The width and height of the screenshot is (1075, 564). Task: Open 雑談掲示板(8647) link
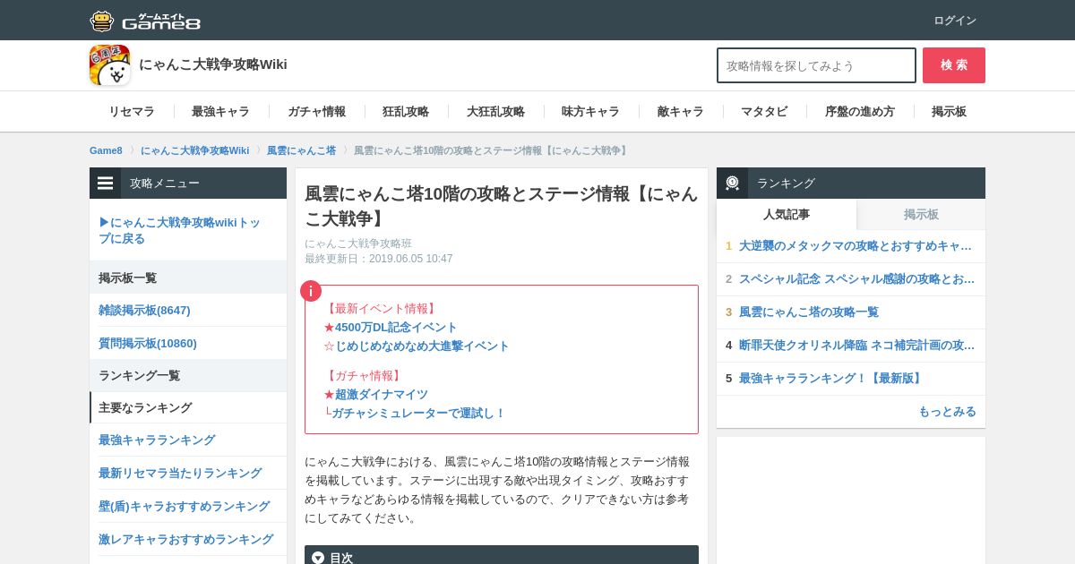[x=144, y=310]
